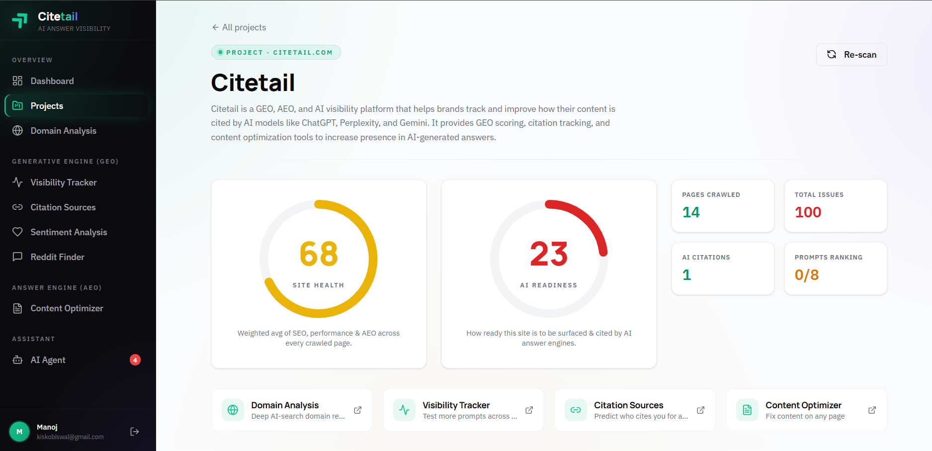Viewport: 932px width, 451px height.
Task: Click the AI Agent notification badge
Action: point(135,360)
